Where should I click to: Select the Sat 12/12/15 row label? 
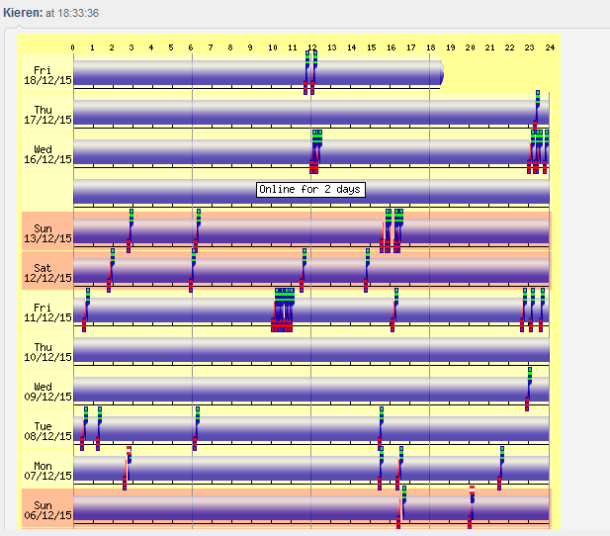[47, 273]
